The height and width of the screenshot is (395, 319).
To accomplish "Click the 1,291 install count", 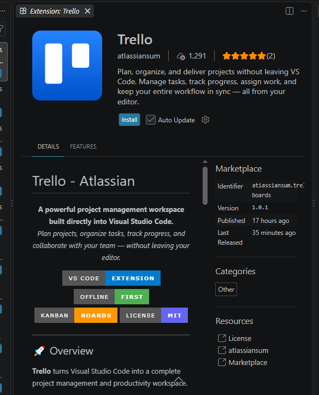I will [197, 56].
